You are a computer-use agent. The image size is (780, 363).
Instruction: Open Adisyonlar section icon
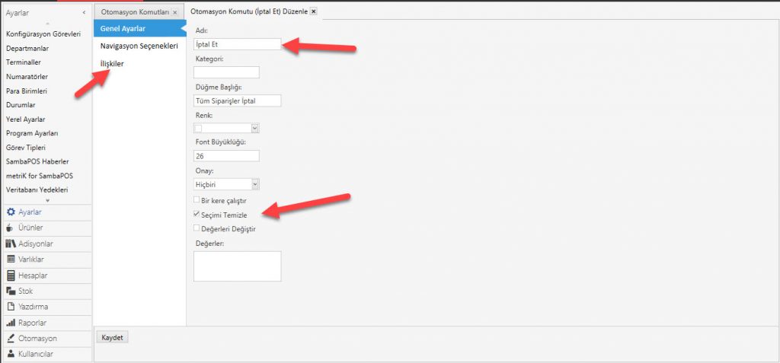click(x=11, y=244)
